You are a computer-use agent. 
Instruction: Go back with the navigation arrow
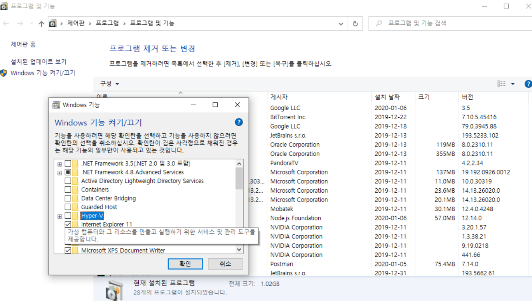(6, 24)
